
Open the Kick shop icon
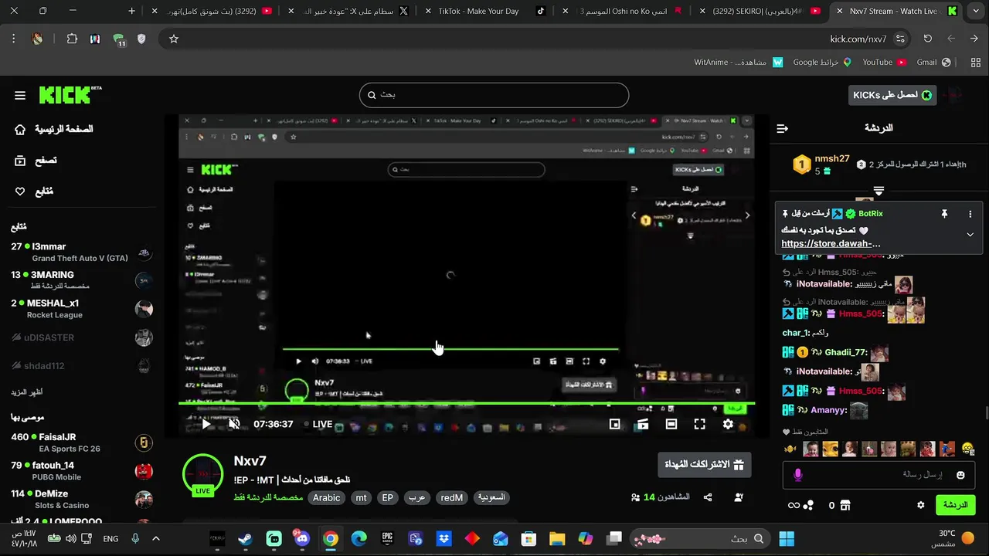(x=845, y=505)
